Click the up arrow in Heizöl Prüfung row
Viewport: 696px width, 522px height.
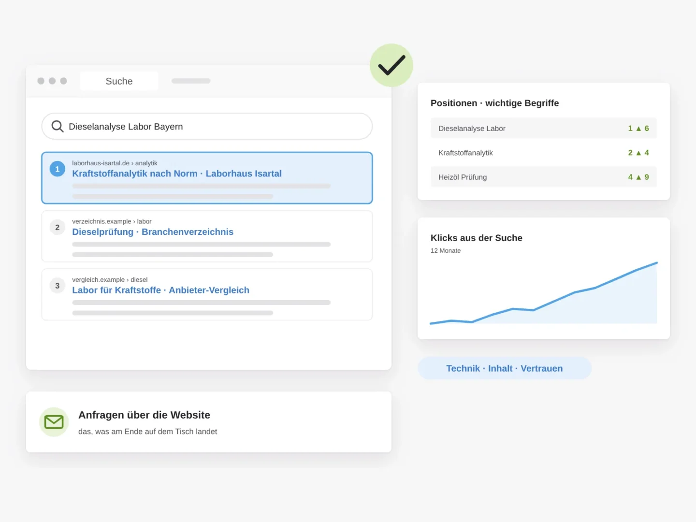[638, 177]
